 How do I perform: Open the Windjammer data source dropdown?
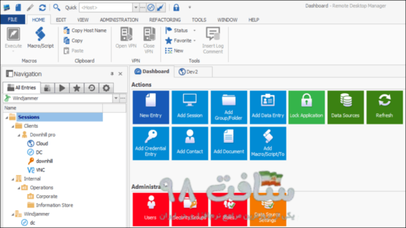116,98
